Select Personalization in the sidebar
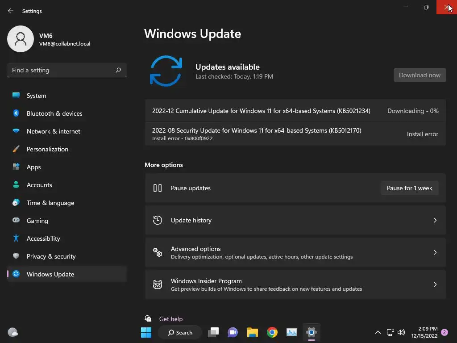 coord(67,149)
